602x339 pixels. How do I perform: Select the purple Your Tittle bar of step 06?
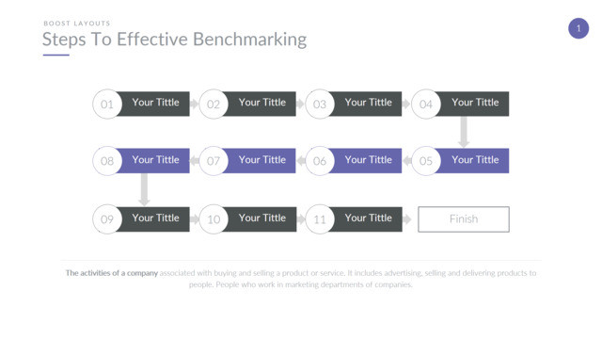point(366,161)
